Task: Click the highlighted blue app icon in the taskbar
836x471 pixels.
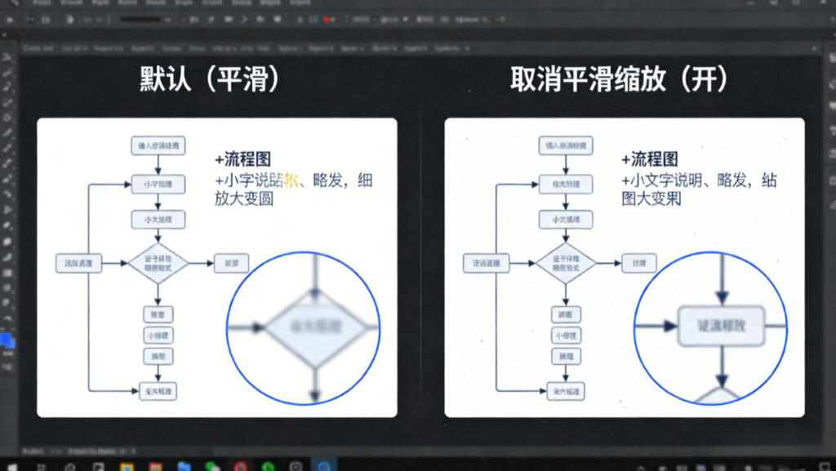Action: pos(324,464)
